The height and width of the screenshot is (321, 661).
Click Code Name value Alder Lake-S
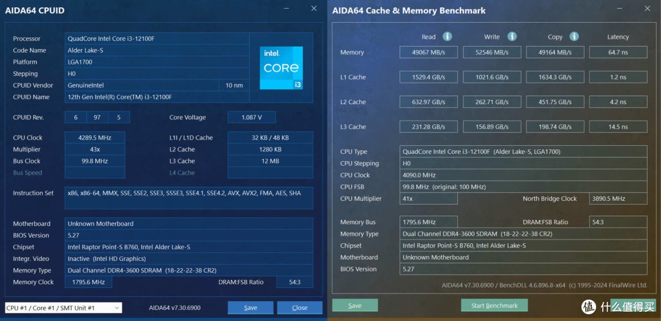[157, 50]
